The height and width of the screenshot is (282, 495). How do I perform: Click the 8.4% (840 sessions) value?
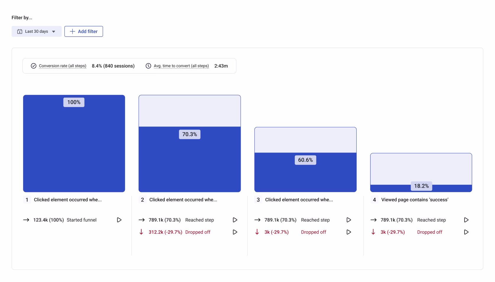tap(113, 66)
